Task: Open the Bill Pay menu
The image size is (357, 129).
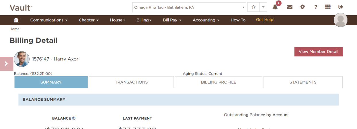Action: (172, 20)
